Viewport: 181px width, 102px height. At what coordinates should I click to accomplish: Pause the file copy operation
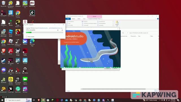coord(58,30)
